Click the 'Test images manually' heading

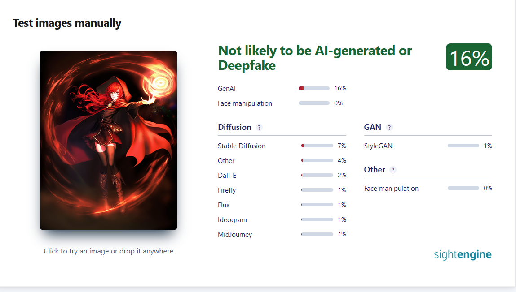click(67, 23)
